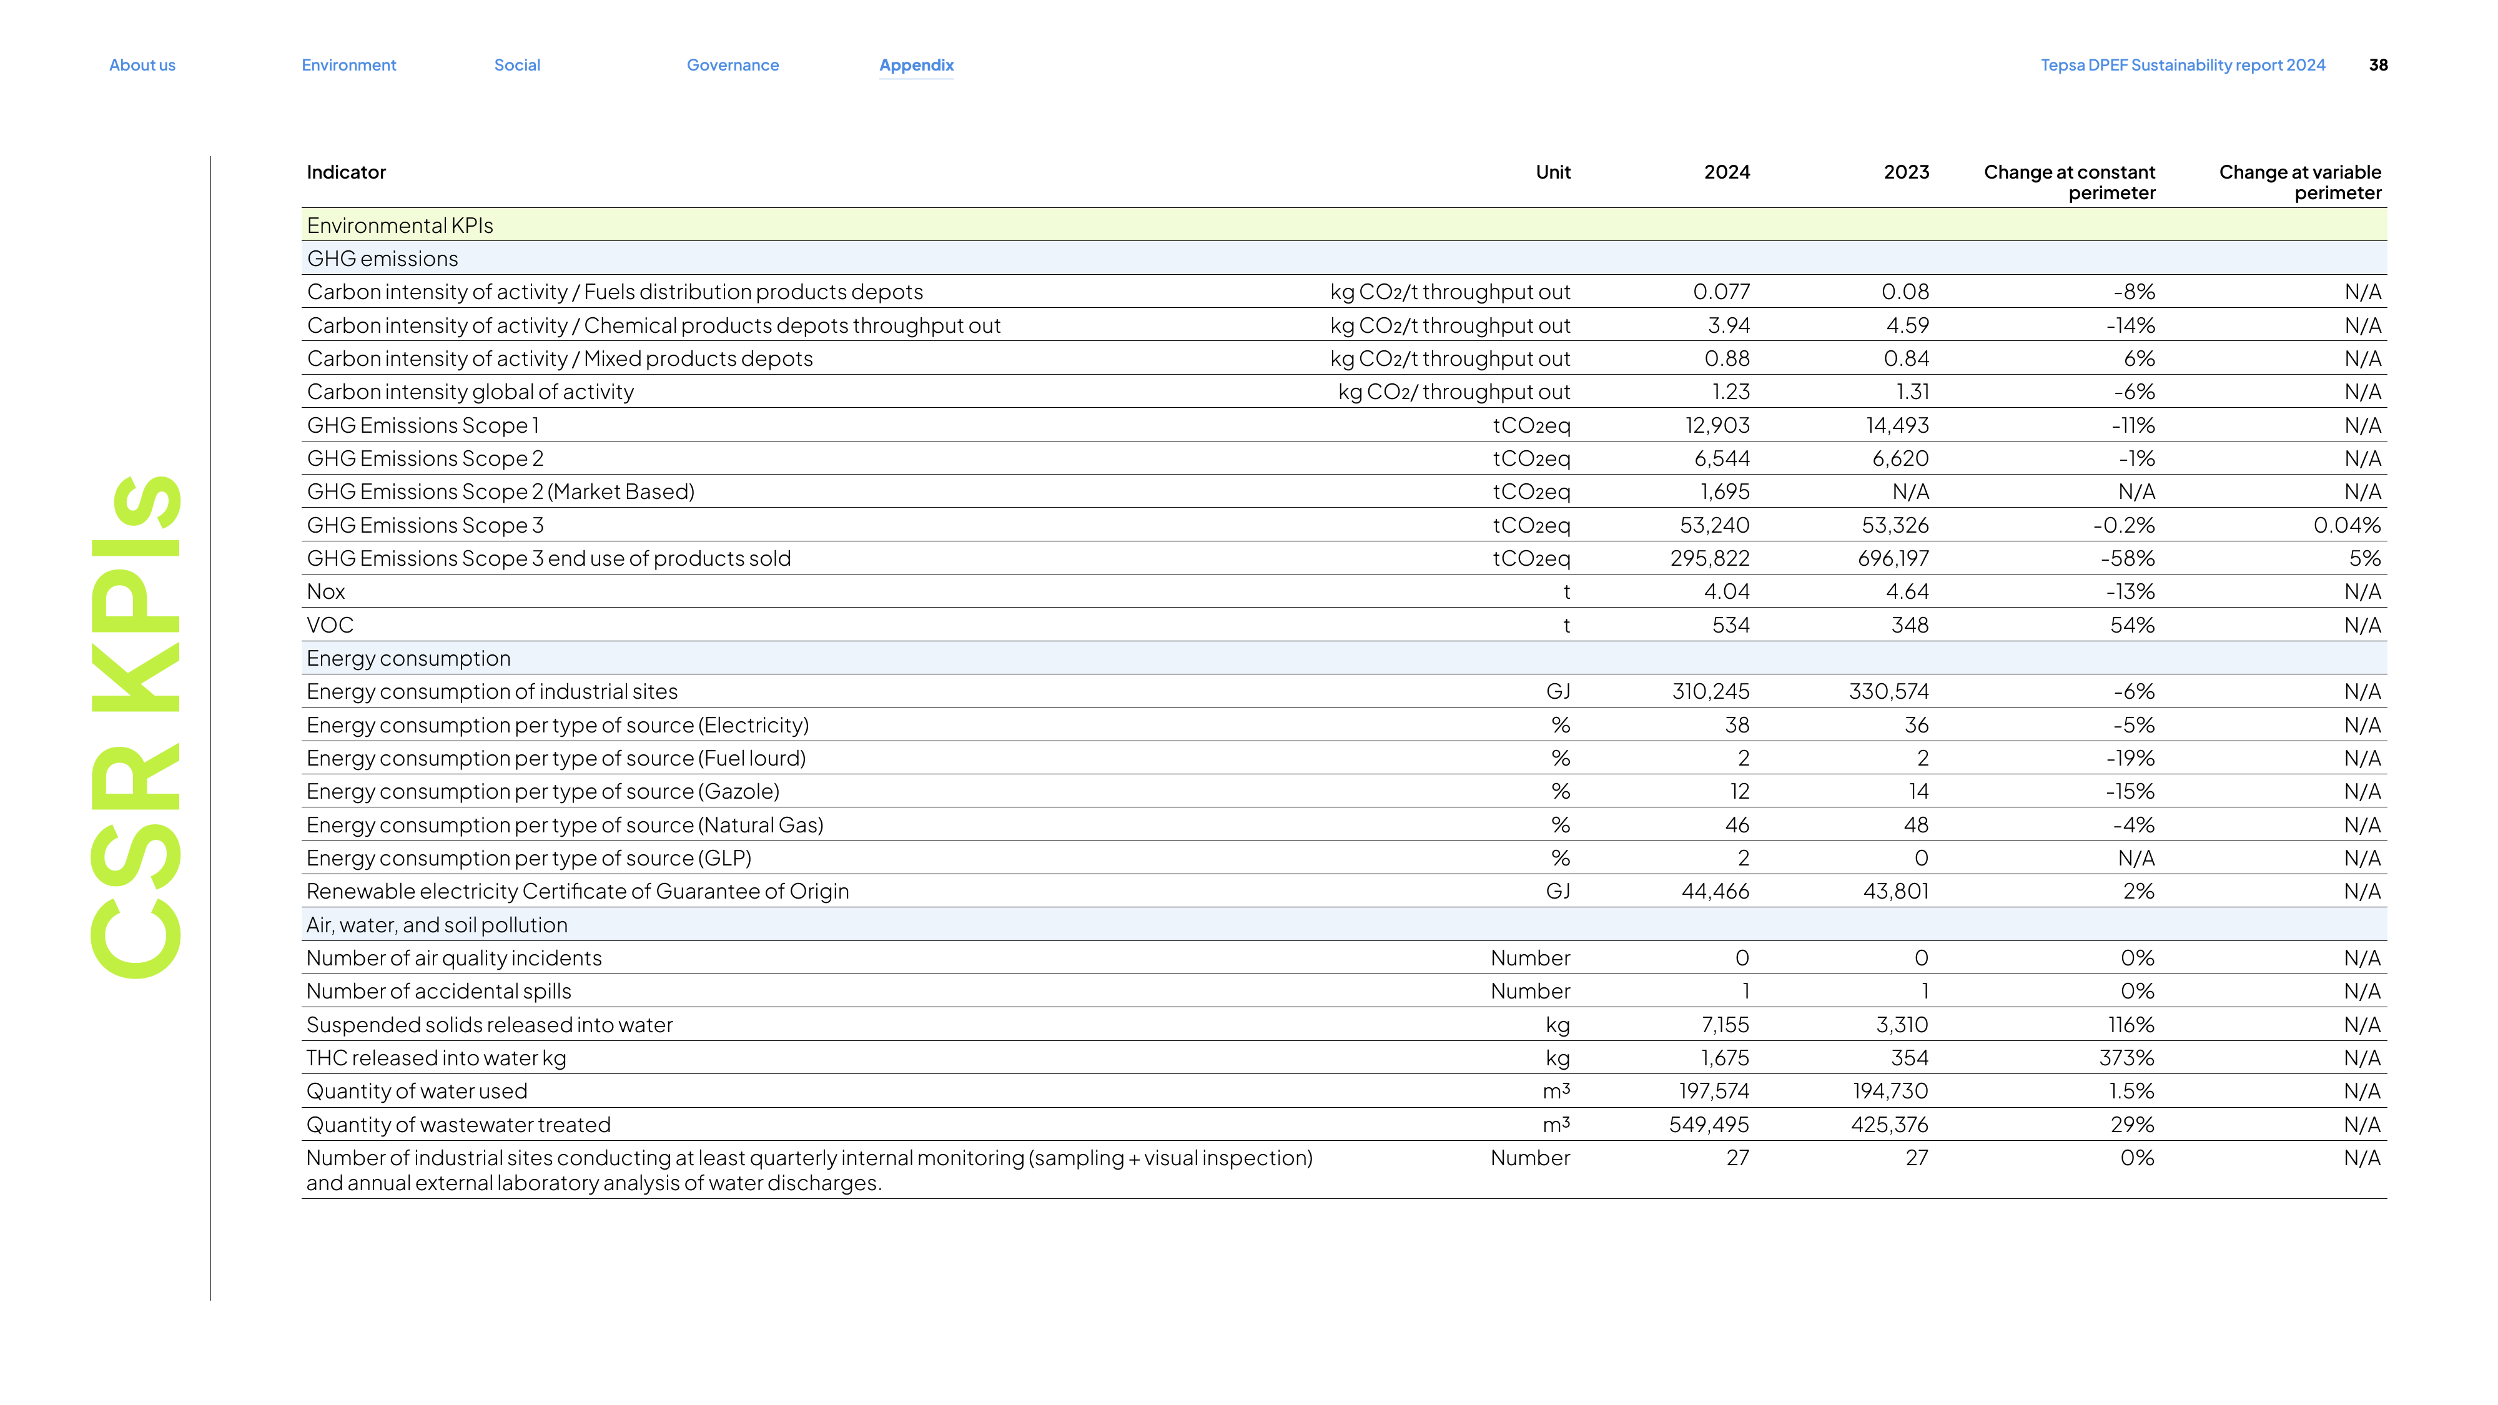The width and height of the screenshot is (2498, 1405).
Task: Click kg CO2/t throughput out unit for Mixed products
Action: pyautogui.click(x=1449, y=359)
